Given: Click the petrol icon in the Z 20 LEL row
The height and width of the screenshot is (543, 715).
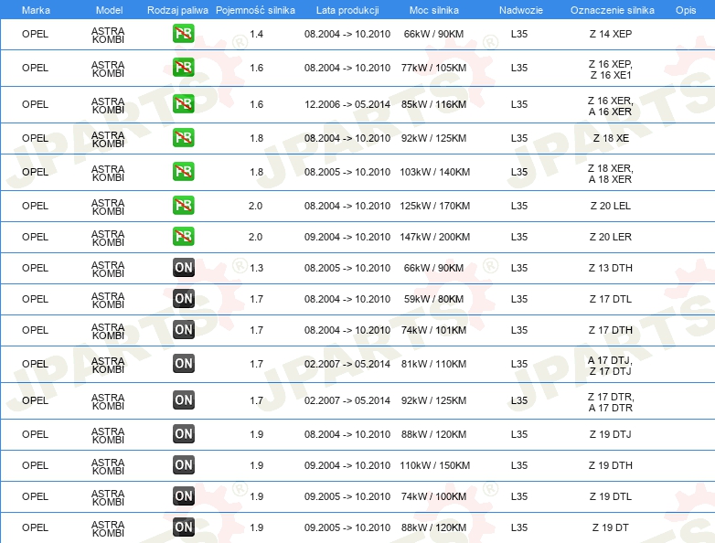Looking at the screenshot, I should pyautogui.click(x=183, y=206).
